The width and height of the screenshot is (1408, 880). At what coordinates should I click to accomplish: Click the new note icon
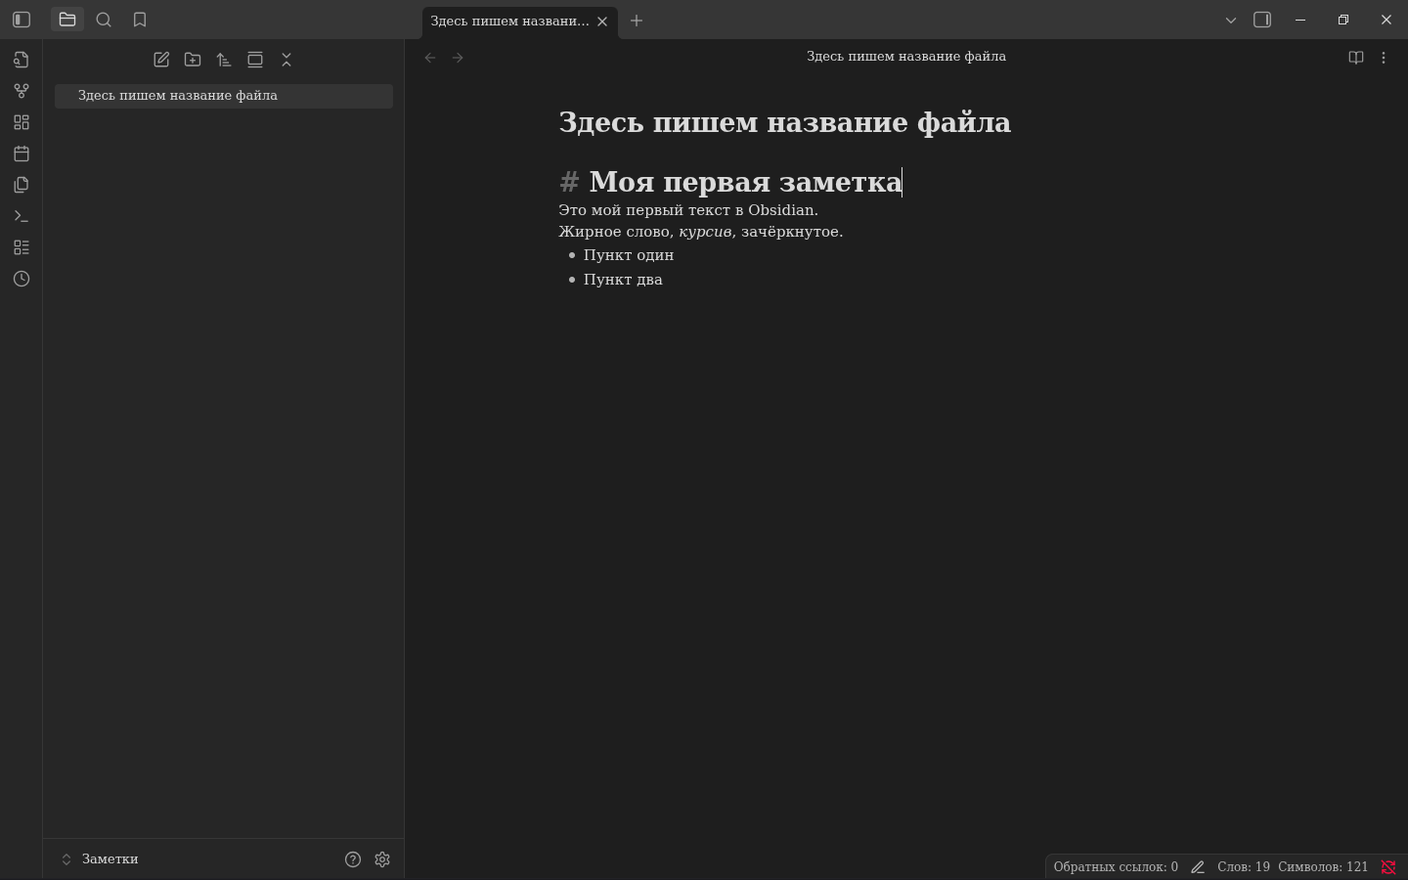point(161,60)
